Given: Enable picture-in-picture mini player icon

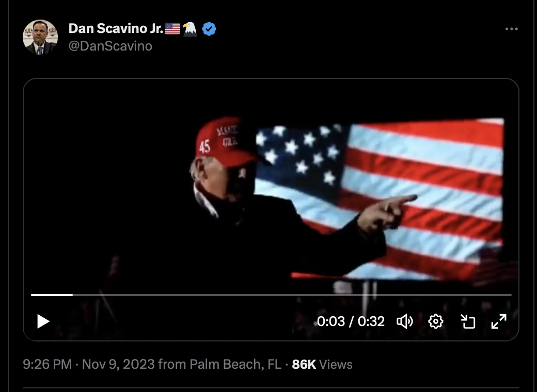Looking at the screenshot, I should pos(467,321).
